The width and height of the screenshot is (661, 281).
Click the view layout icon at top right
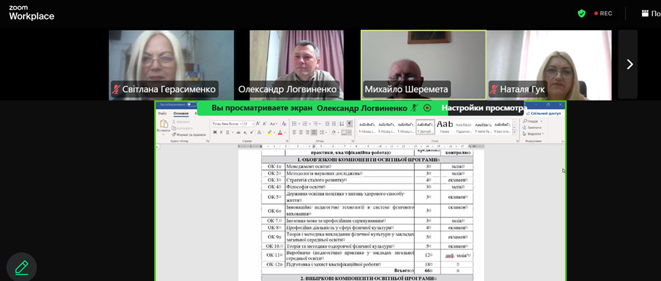(645, 13)
